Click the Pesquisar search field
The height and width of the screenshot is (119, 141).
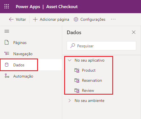pos(101,46)
